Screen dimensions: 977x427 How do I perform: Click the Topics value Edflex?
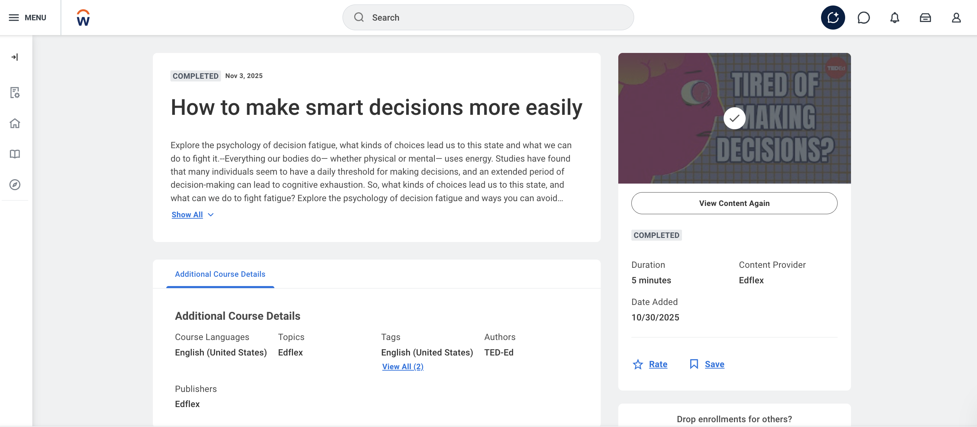pos(290,353)
